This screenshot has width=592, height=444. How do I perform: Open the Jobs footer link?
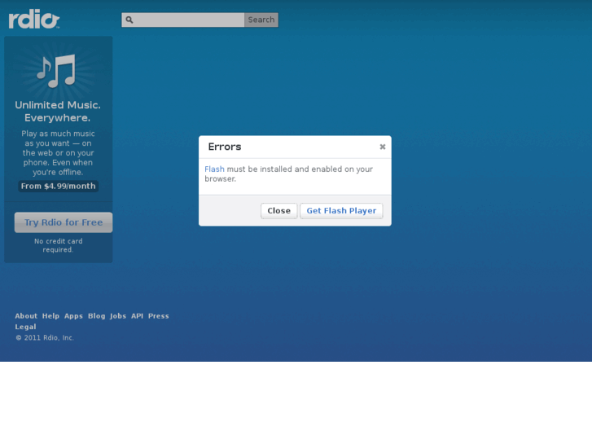(x=118, y=316)
